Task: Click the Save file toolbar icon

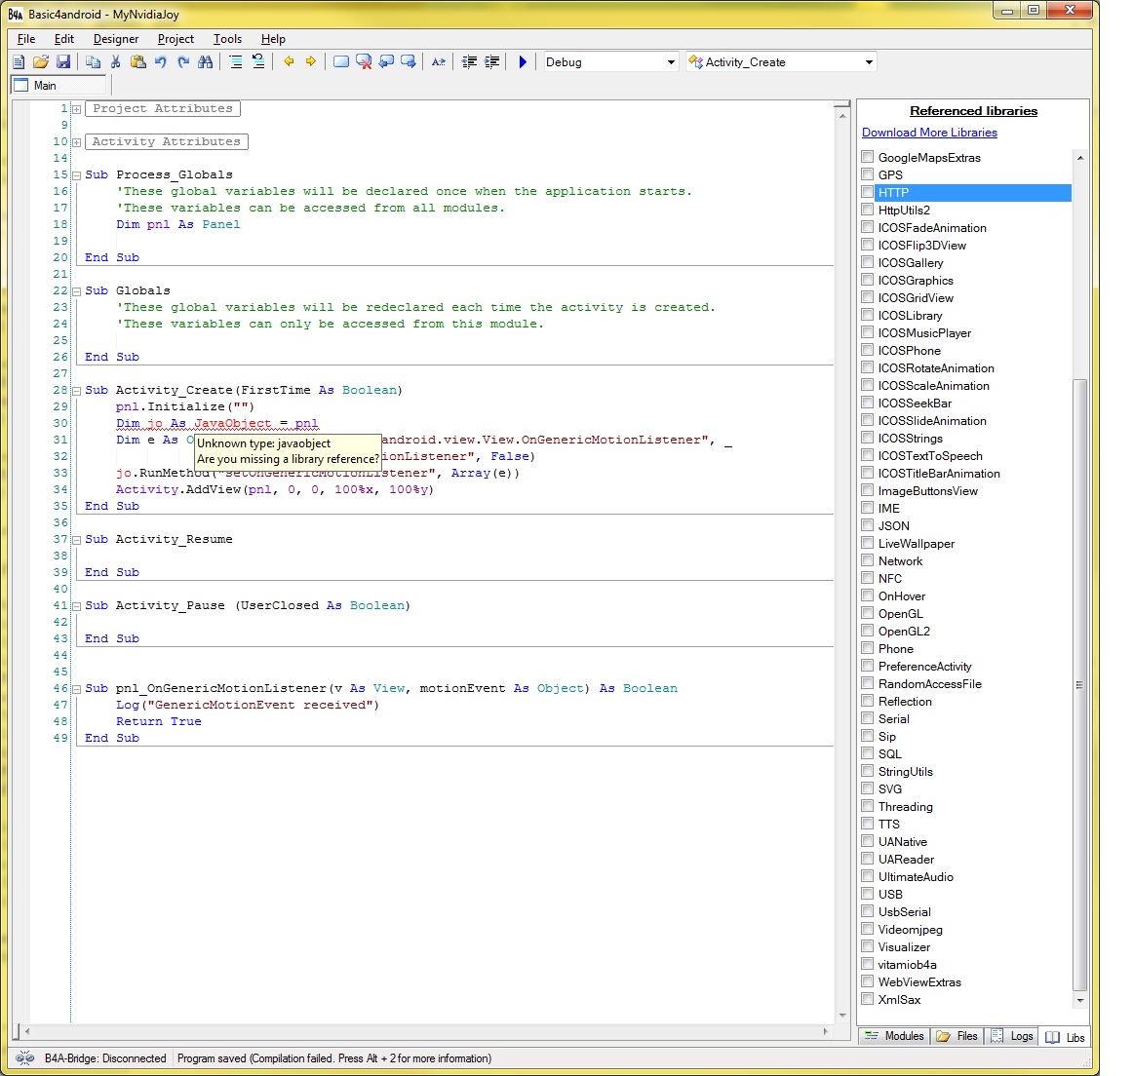Action: click(63, 61)
